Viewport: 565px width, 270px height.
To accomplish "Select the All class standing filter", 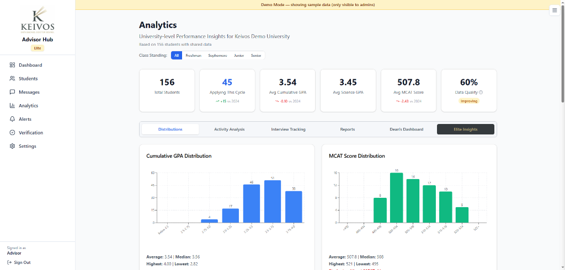I will (x=177, y=56).
